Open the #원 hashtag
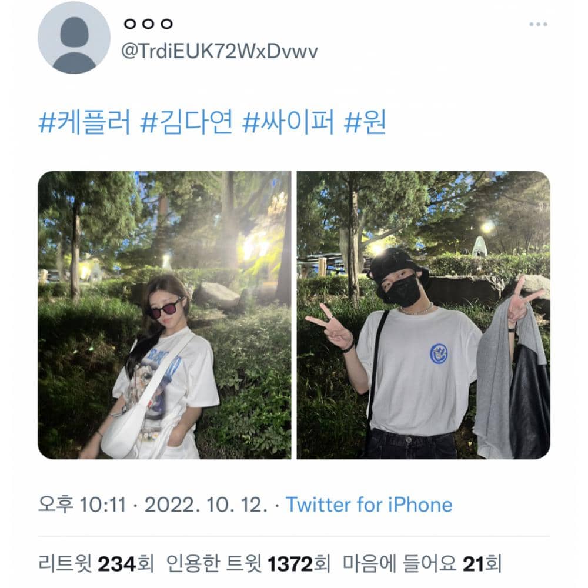The image size is (588, 588). click(365, 122)
